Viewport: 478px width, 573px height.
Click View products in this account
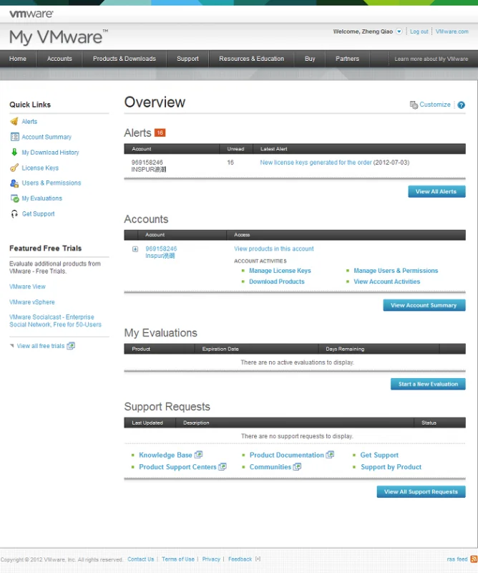click(274, 249)
